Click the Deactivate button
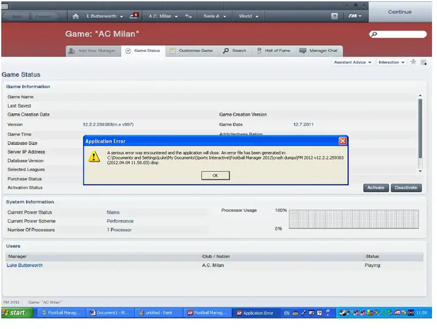Viewport: 437px width, 329px height. tap(406, 188)
